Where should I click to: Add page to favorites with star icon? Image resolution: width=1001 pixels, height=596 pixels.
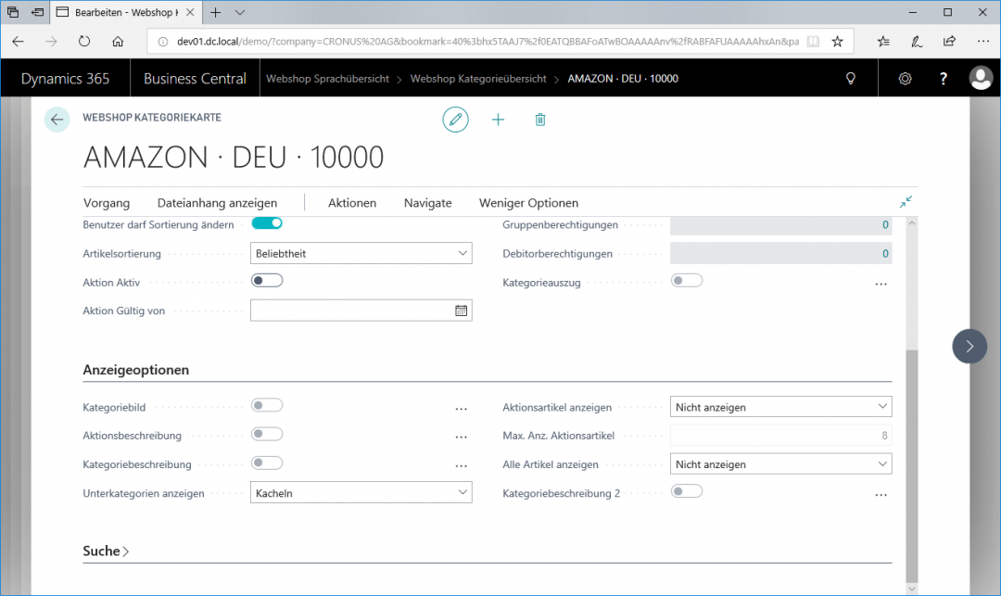[x=837, y=42]
